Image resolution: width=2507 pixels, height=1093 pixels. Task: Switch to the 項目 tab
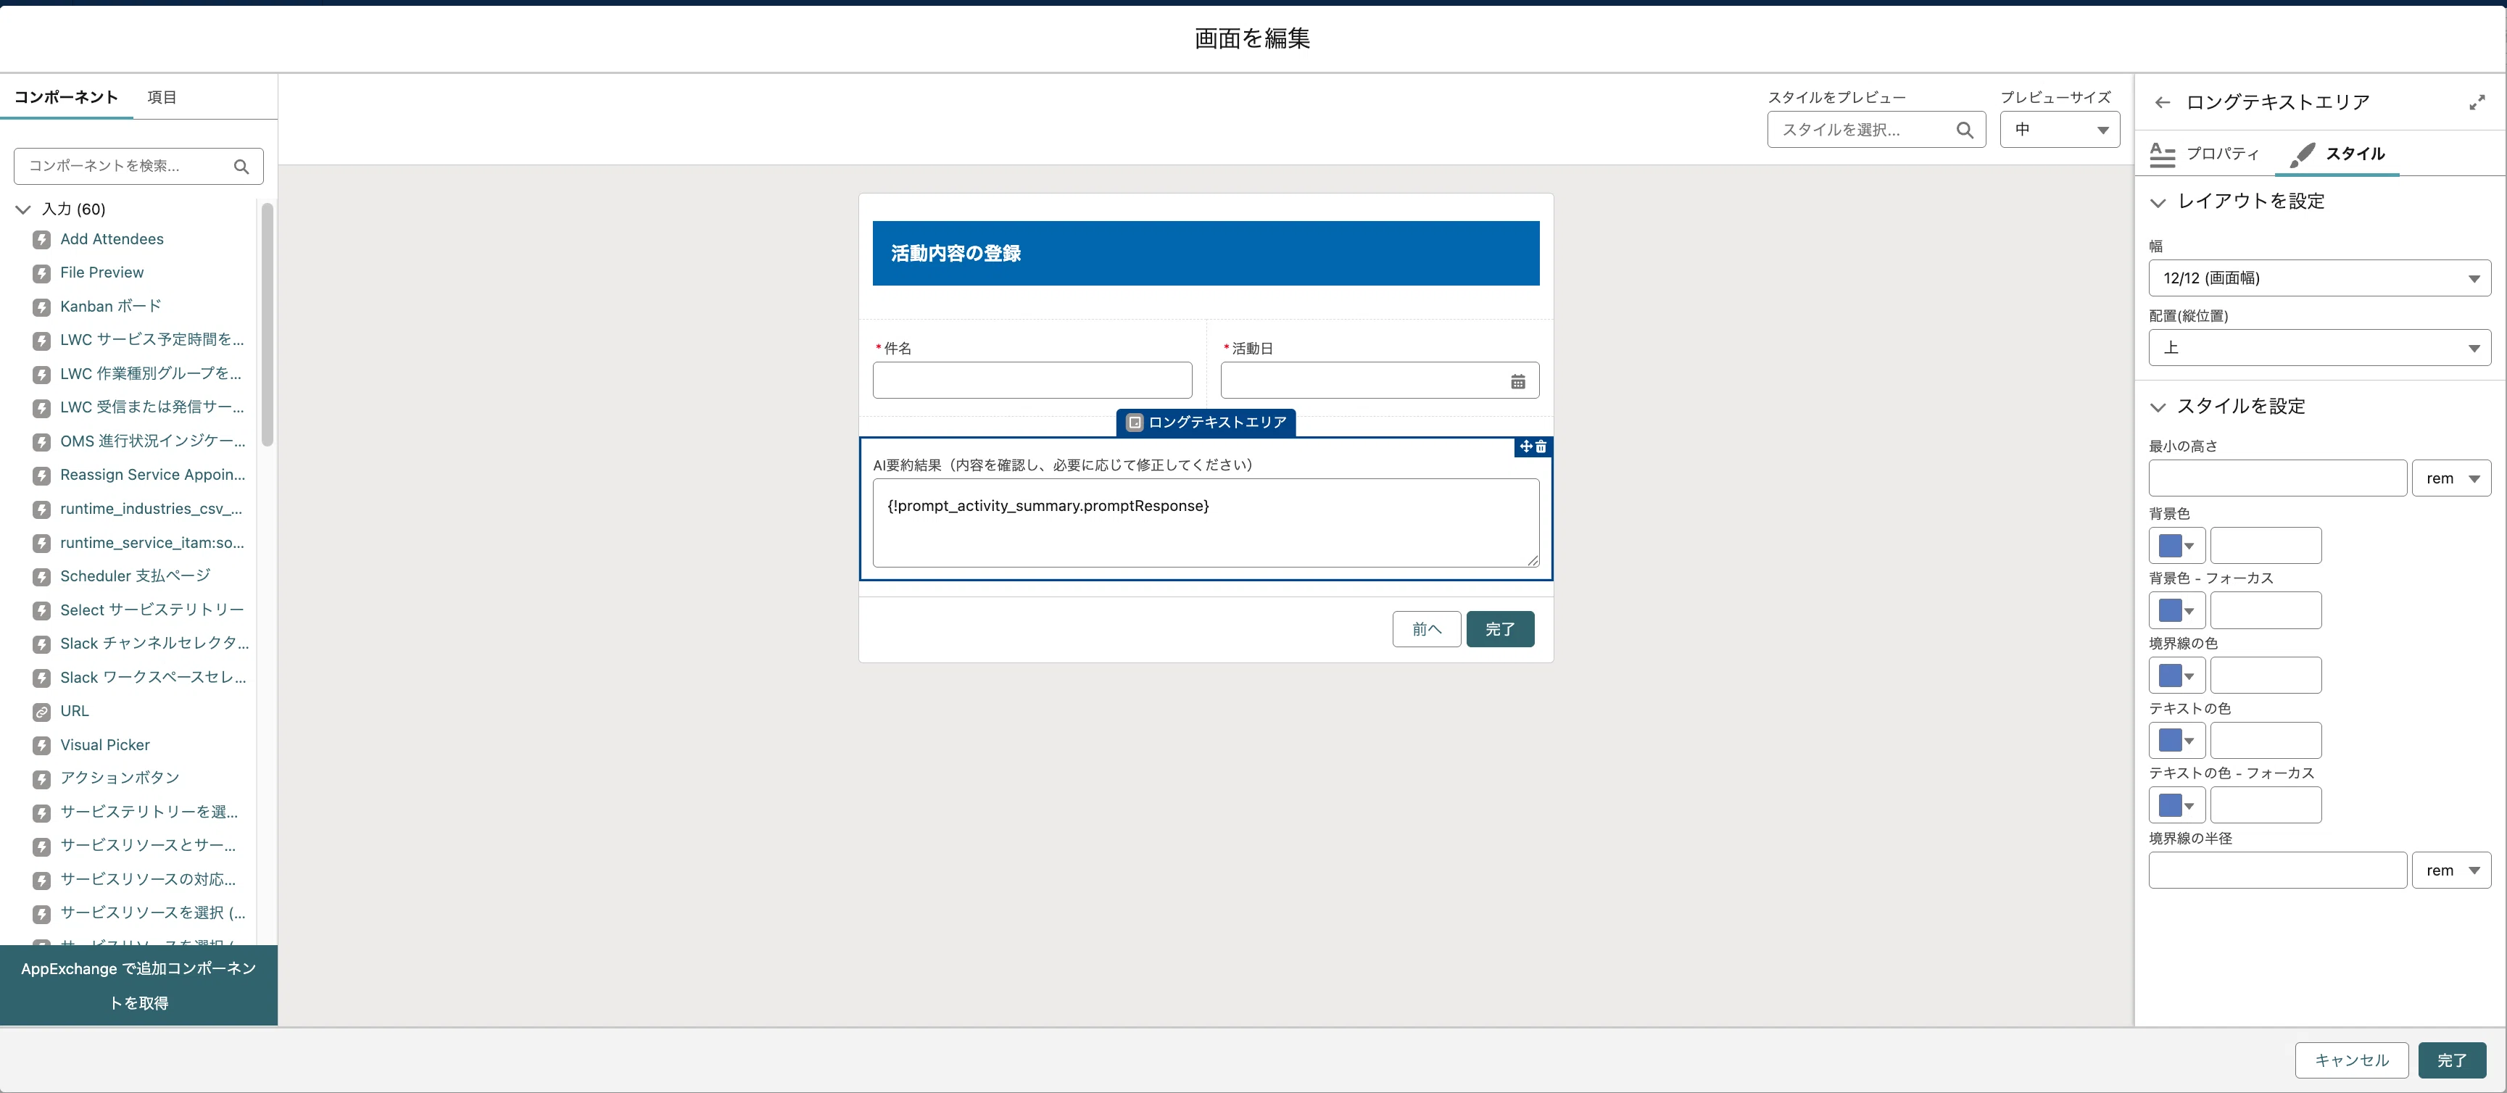pos(162,97)
